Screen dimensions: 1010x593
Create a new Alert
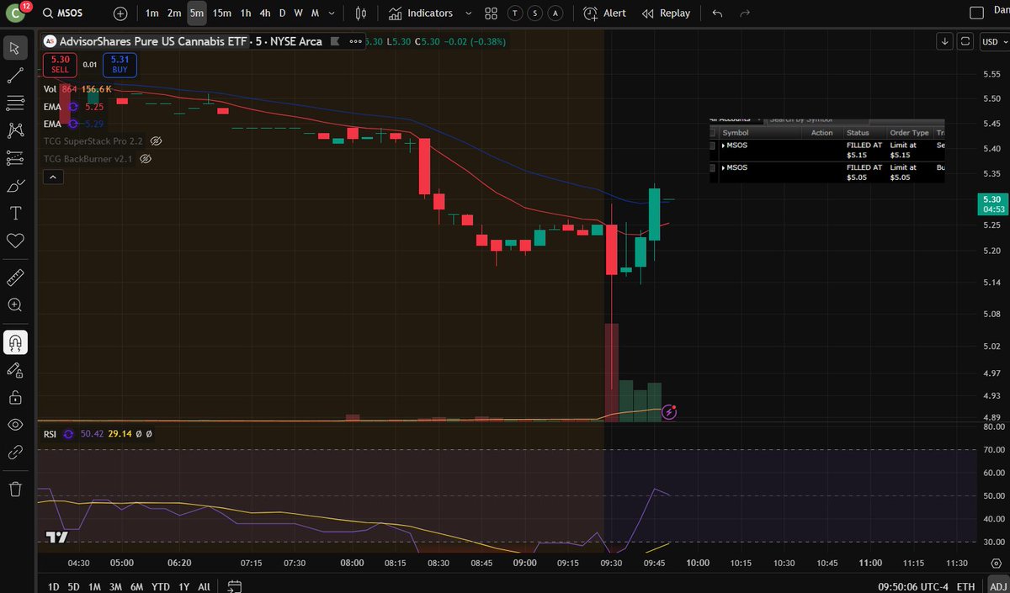click(604, 13)
